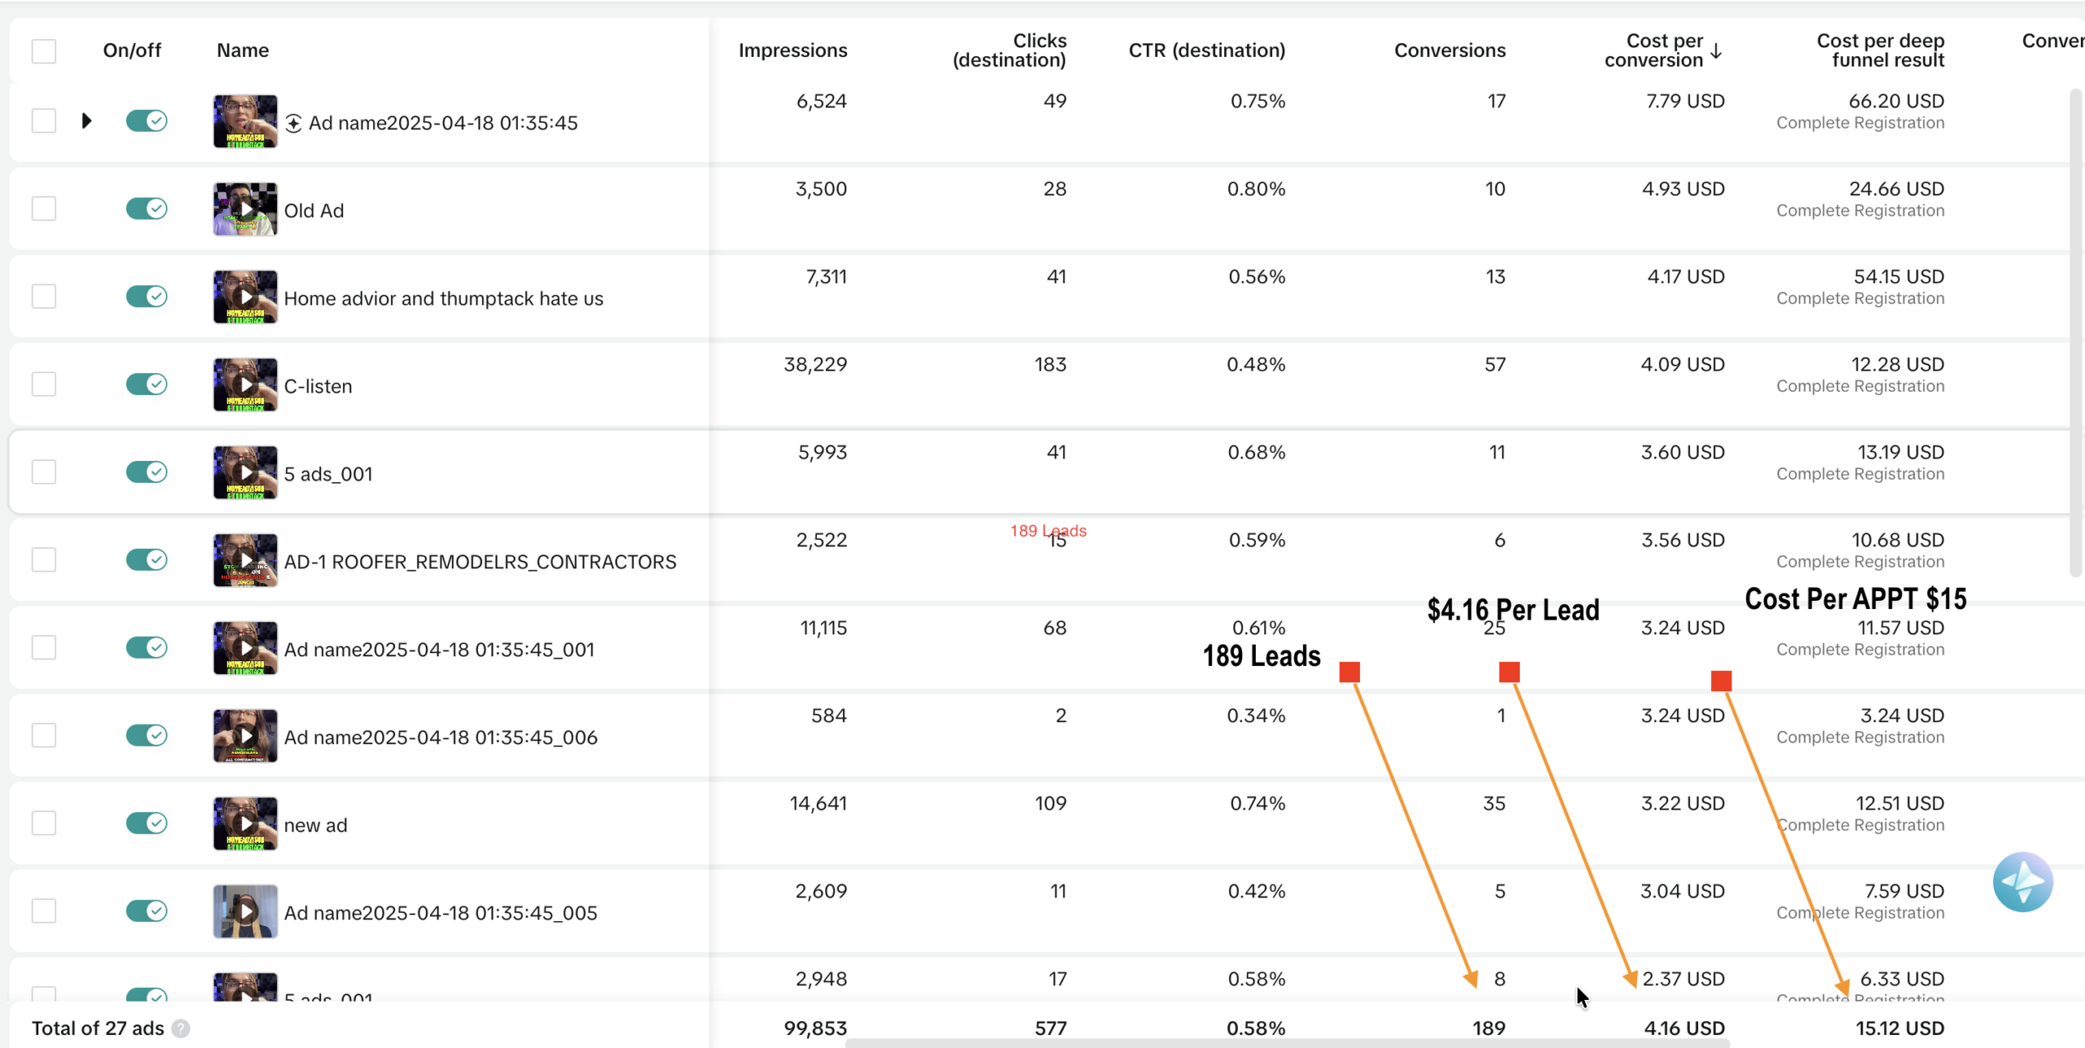Screen dimensions: 2085x1048
Task: Disable the 5 ads_001 on/off switch
Action: tap(146, 471)
